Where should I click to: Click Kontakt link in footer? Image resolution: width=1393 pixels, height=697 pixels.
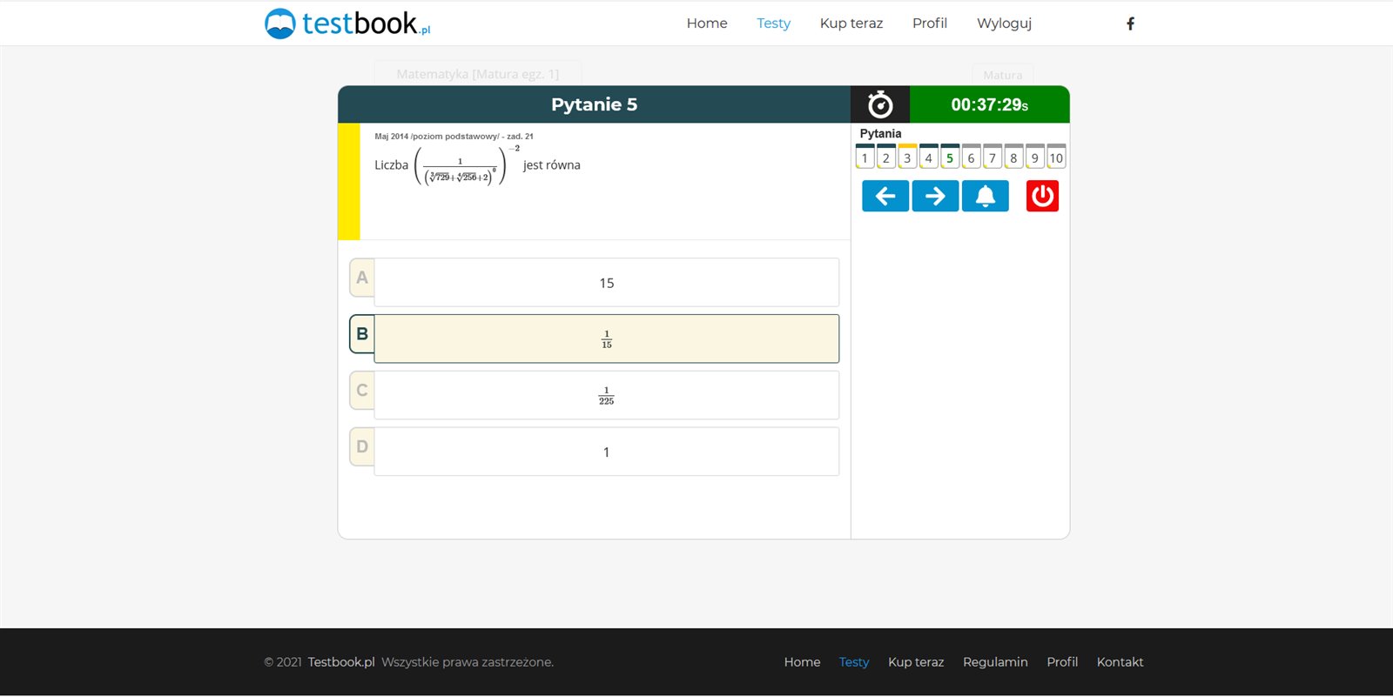tap(1120, 662)
